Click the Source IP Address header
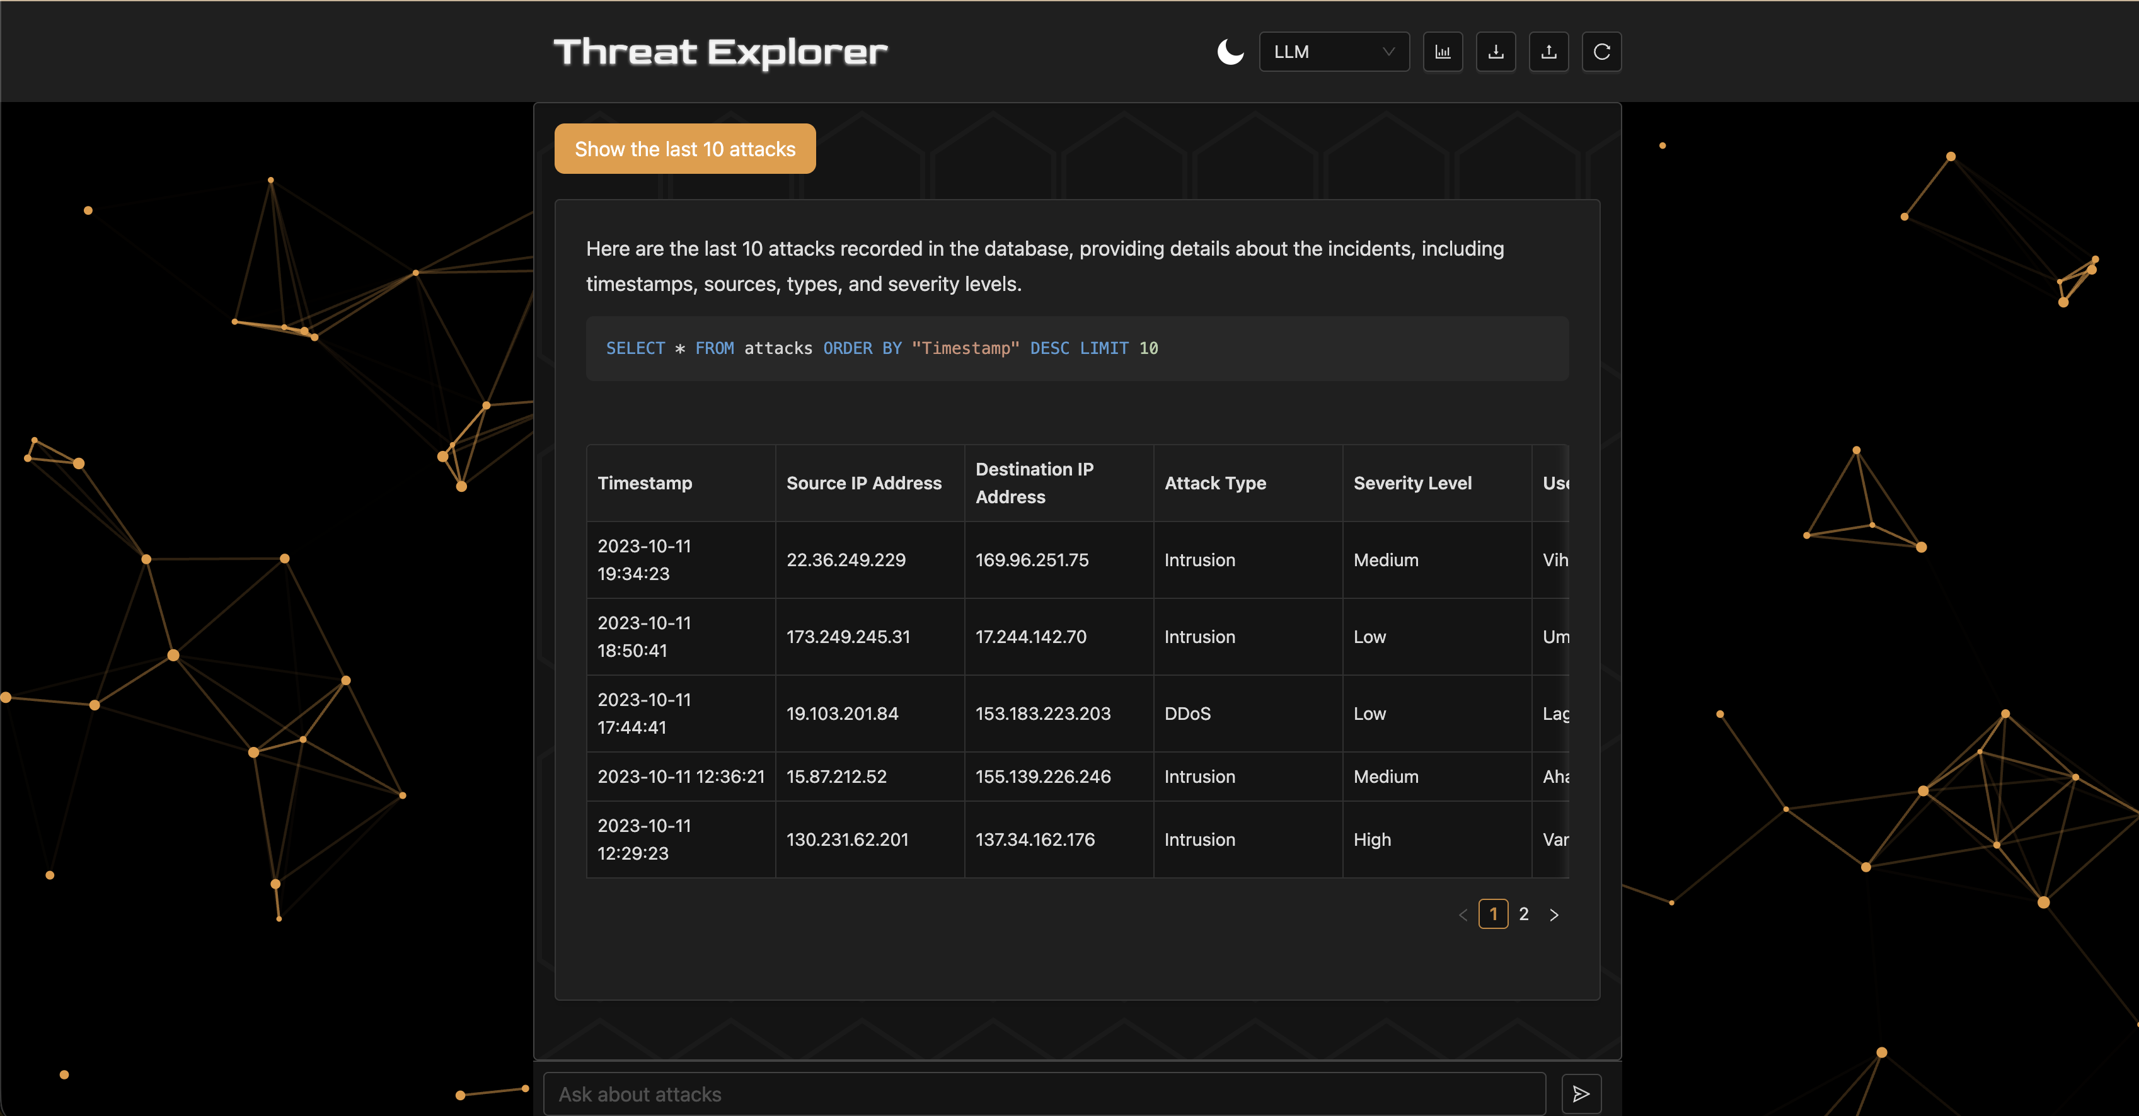Screen dimensions: 2139x1116 863,483
